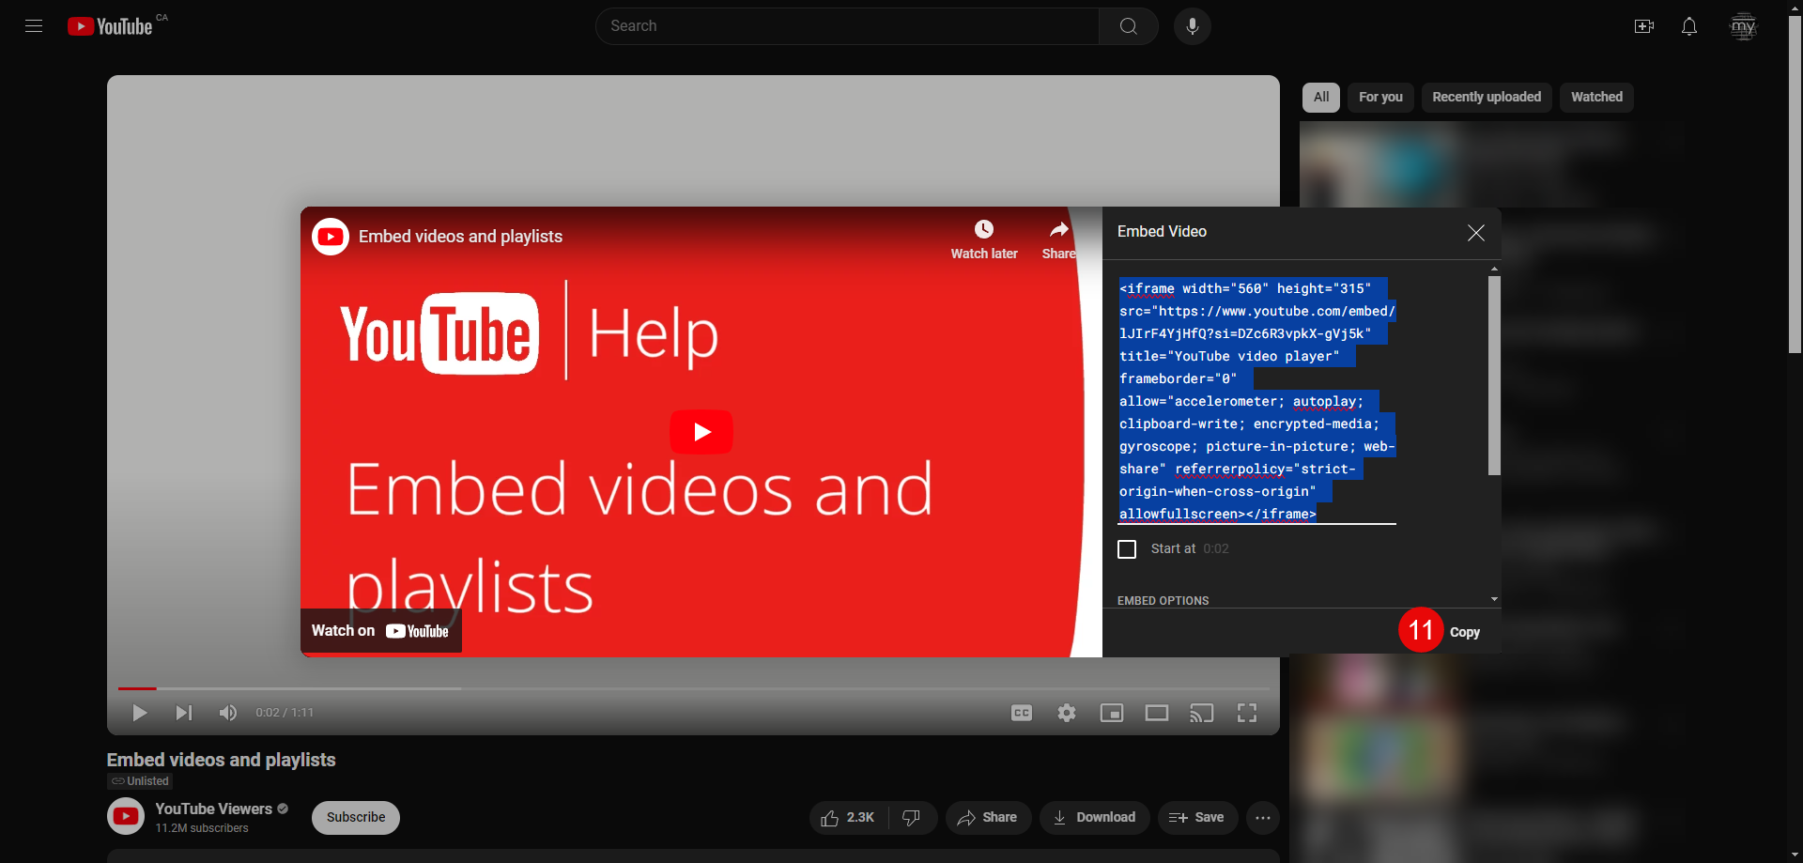The height and width of the screenshot is (863, 1803).
Task: Cast video to TV
Action: [x=1202, y=713]
